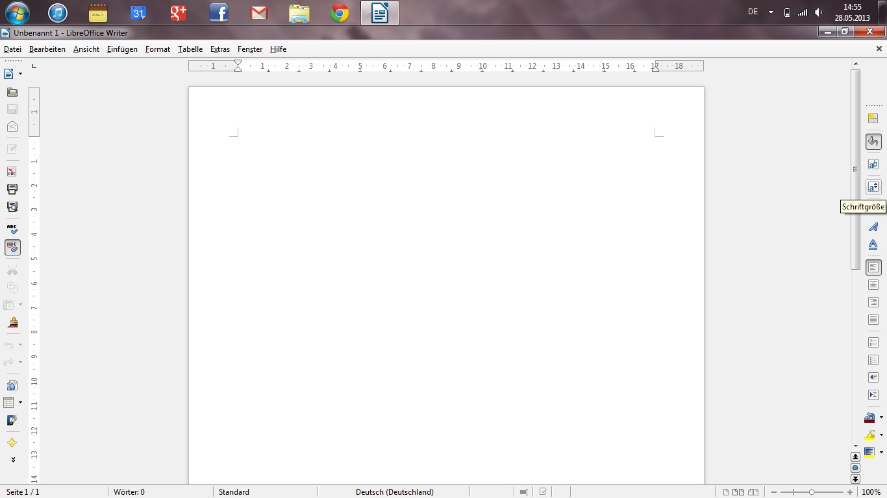This screenshot has height=498, width=887.
Task: Select the book view layout icon
Action: point(753,493)
